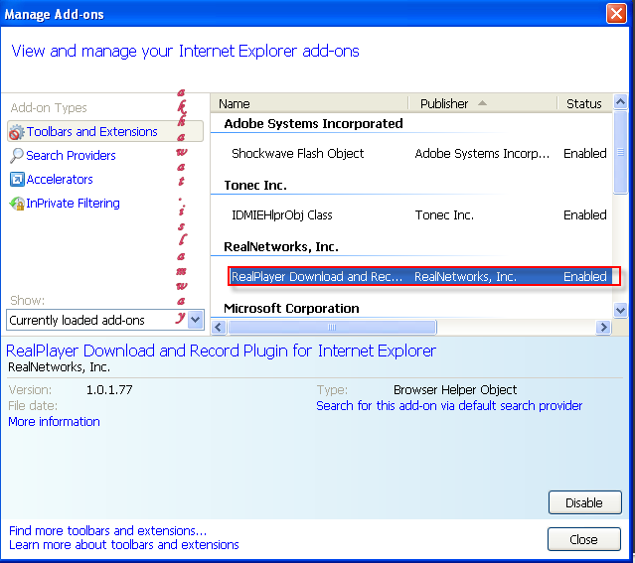Click the vertical scrollbar down arrow

click(620, 311)
